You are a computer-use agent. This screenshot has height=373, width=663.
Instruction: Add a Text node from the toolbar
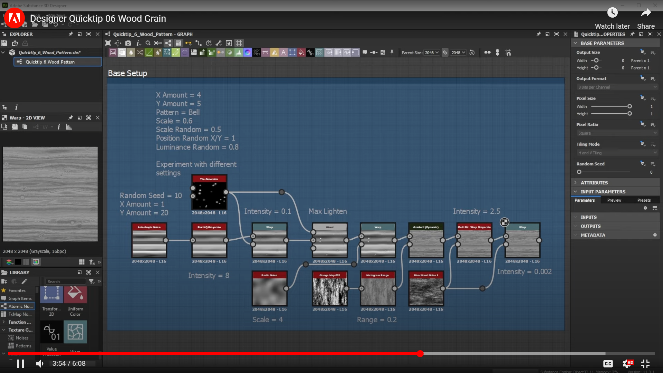click(x=284, y=52)
